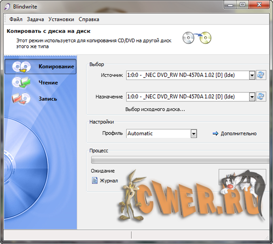
Task: Minimize the Blindwrite window
Action: (230, 5)
